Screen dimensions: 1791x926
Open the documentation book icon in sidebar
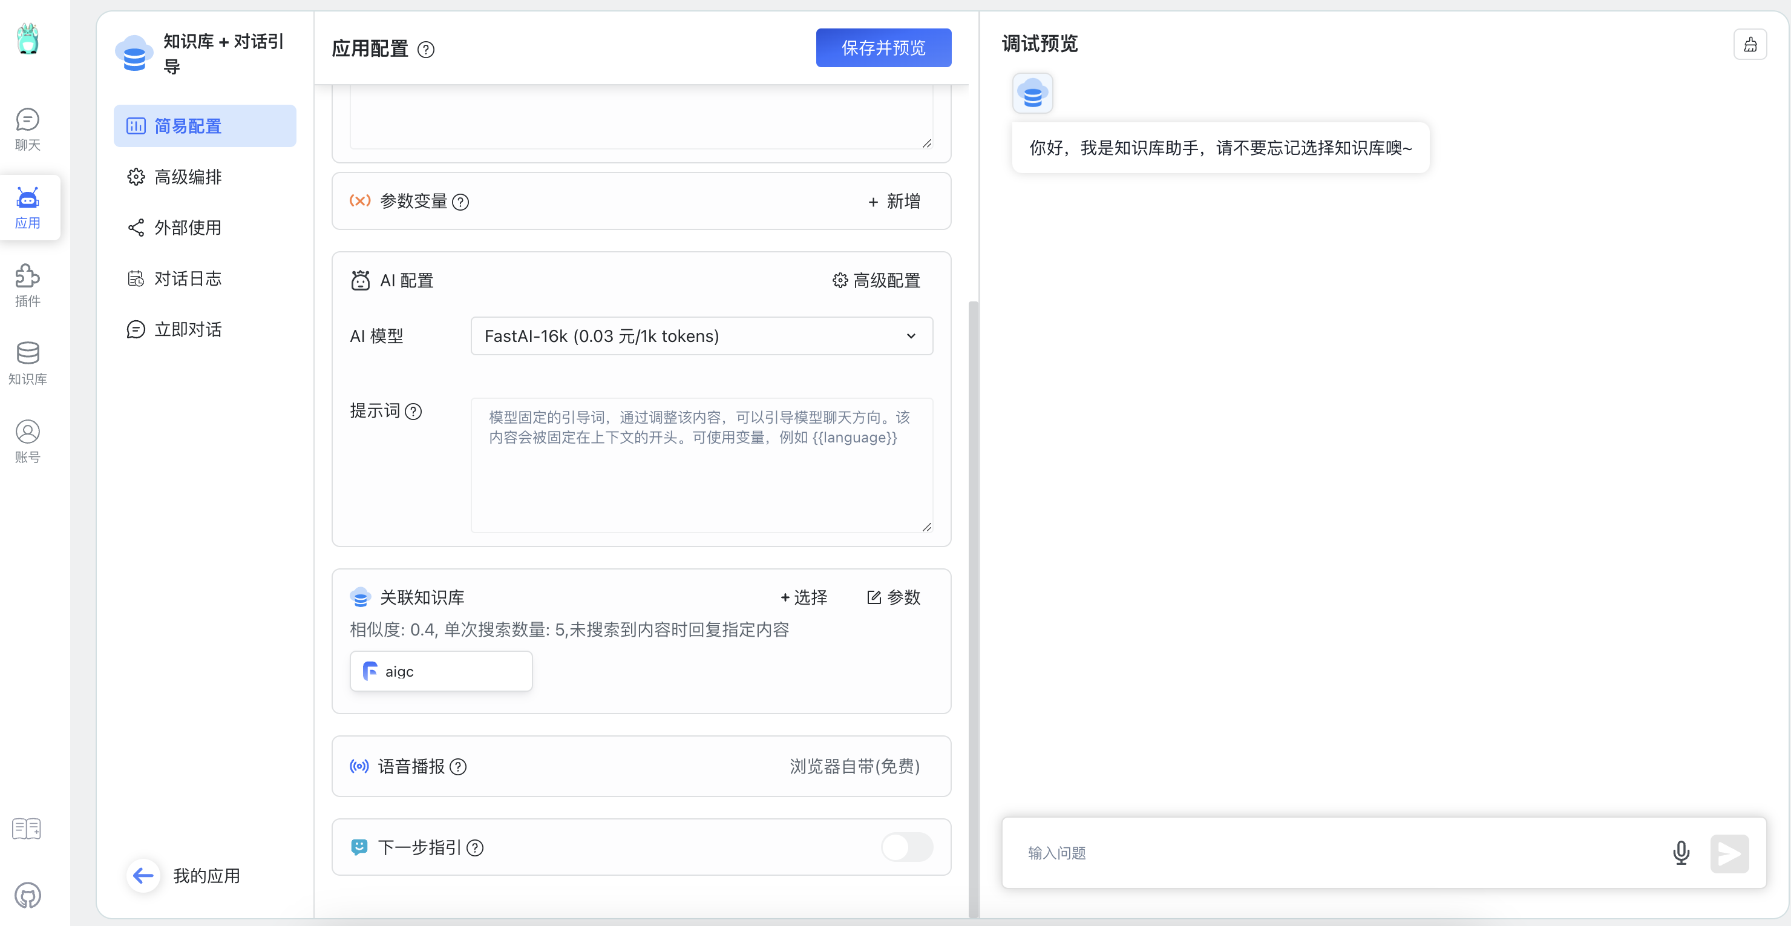(27, 829)
